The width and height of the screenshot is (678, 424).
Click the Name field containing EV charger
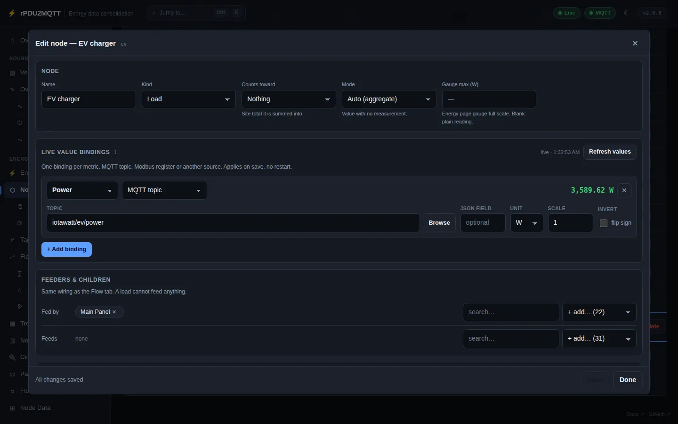[x=89, y=99]
